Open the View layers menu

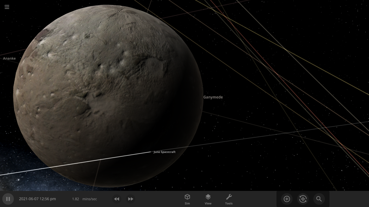tap(208, 199)
